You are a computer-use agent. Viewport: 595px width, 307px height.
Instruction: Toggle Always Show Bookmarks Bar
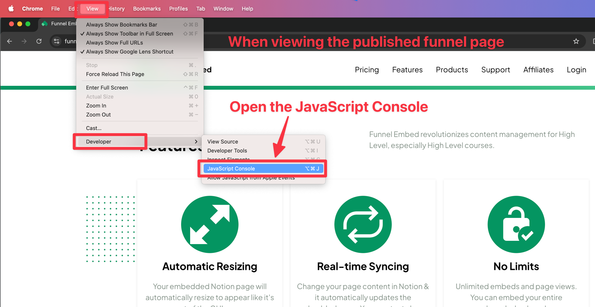(140, 25)
